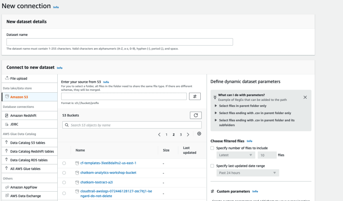Open the chatkom-analytics-workshop-bucket link
Screen dimensions: 343x201
pos(108,173)
